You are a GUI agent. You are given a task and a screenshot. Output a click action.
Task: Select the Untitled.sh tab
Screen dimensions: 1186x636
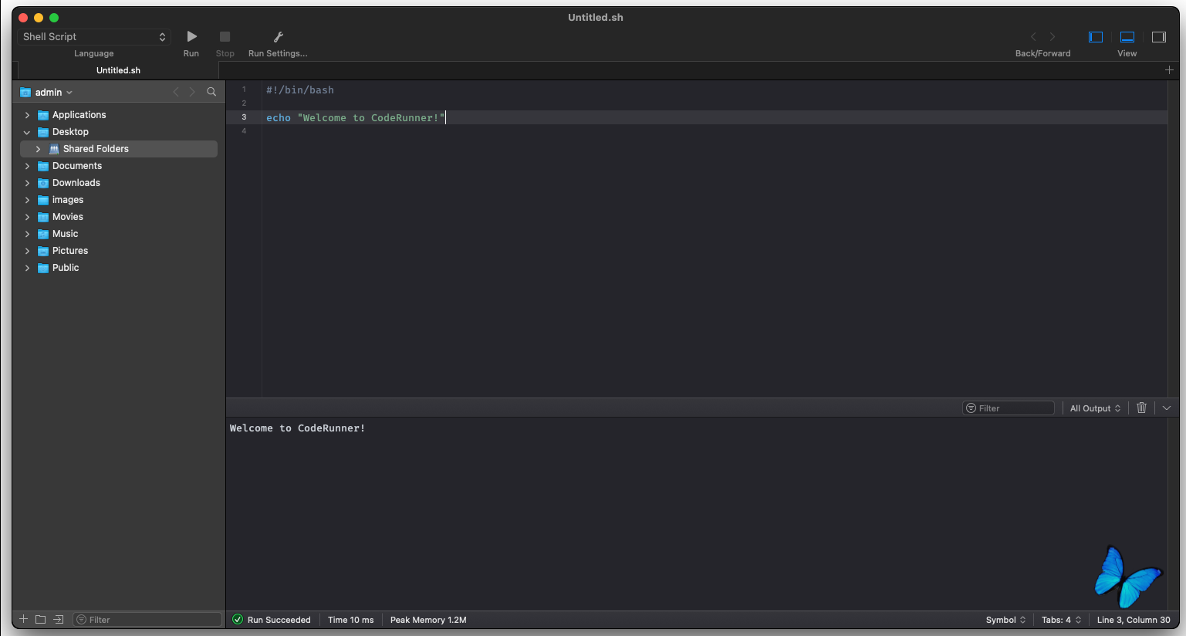118,70
